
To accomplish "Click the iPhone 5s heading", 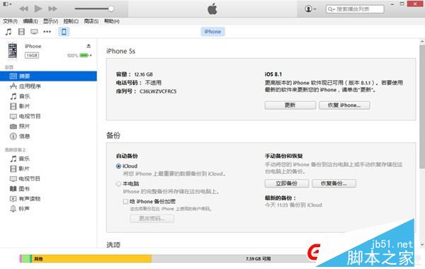I will tap(120, 51).
